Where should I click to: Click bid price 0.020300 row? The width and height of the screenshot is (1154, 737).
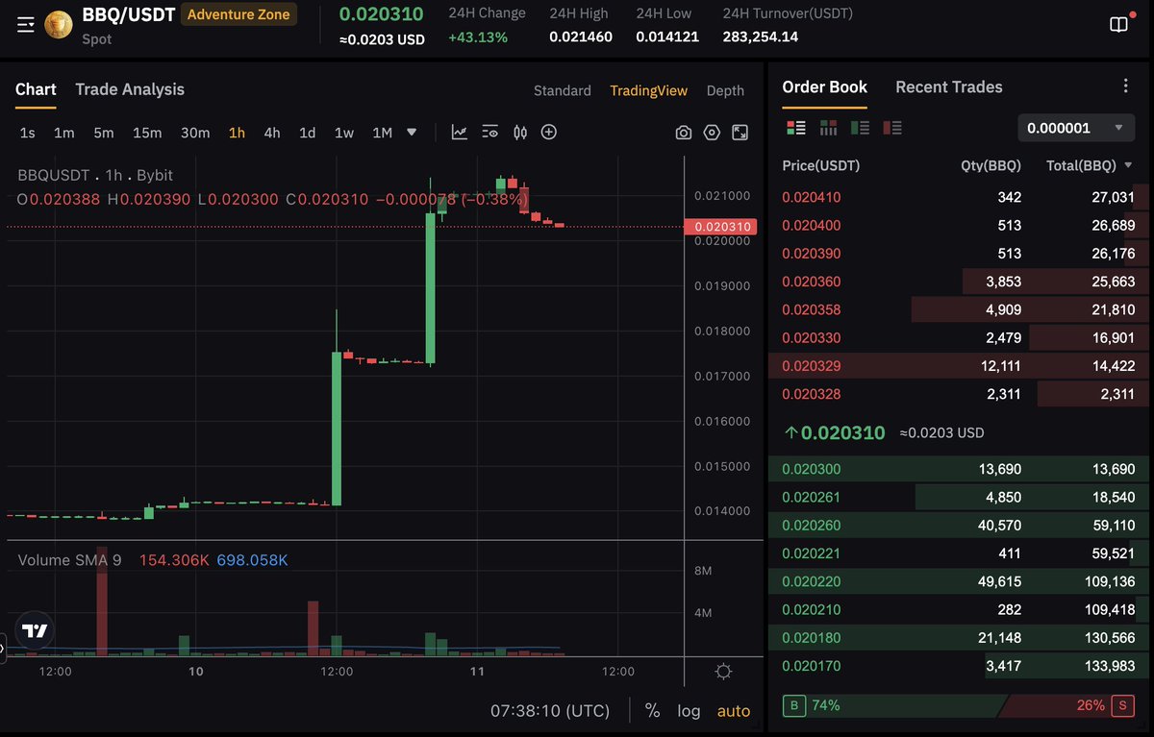click(x=959, y=469)
